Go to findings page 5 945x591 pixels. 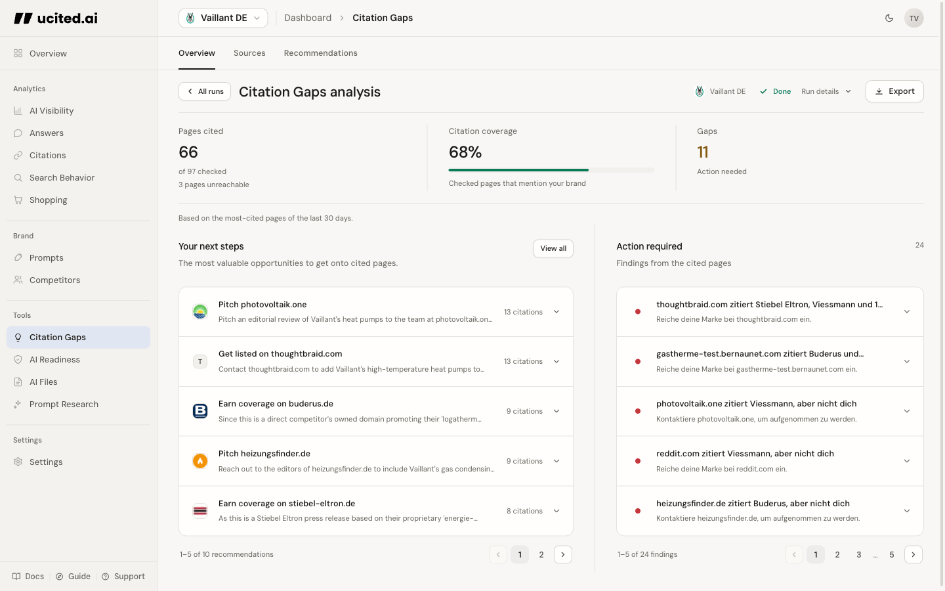[x=892, y=555]
